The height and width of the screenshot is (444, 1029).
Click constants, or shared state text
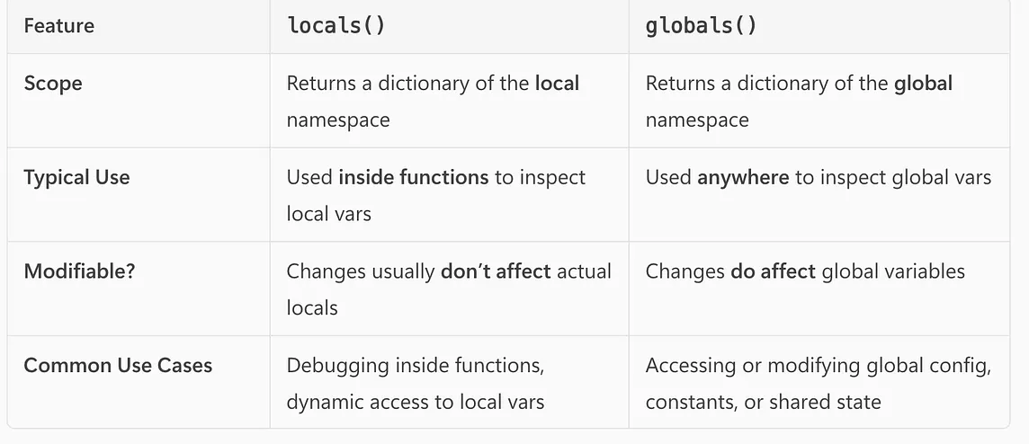click(x=764, y=402)
